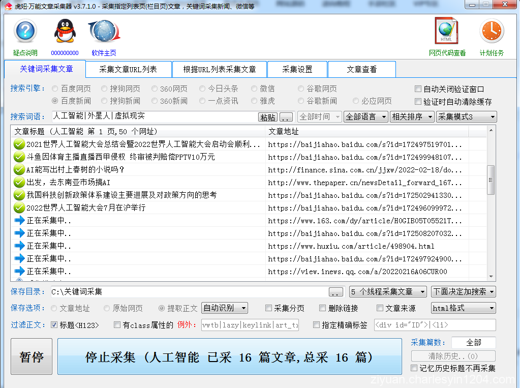520x388 pixels.
Task: Click green checkmark beside AI能写出村上春树的小说吗 row
Action: (18, 170)
